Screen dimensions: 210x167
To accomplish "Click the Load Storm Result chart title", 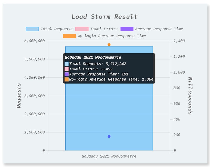I will (104, 17).
